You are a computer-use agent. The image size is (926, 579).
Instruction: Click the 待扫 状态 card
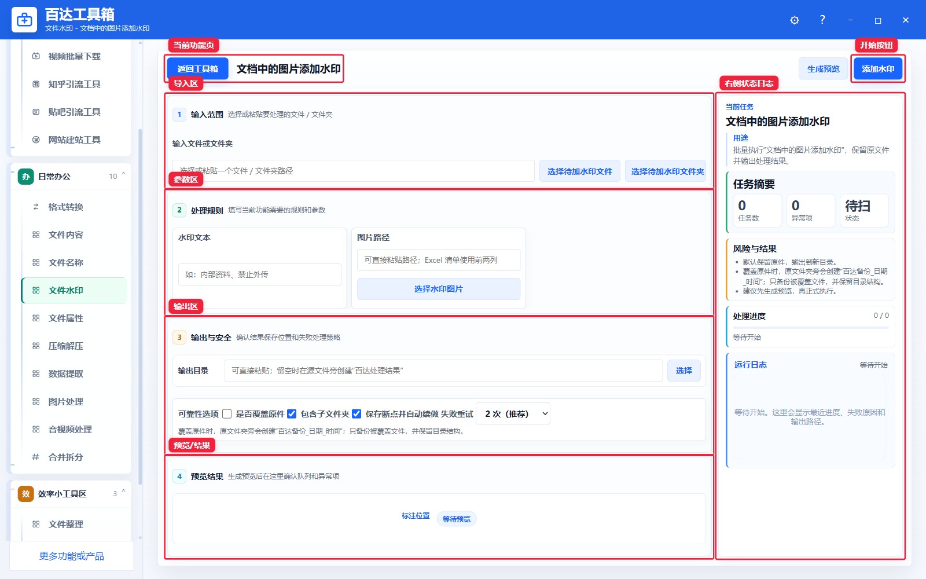[864, 210]
